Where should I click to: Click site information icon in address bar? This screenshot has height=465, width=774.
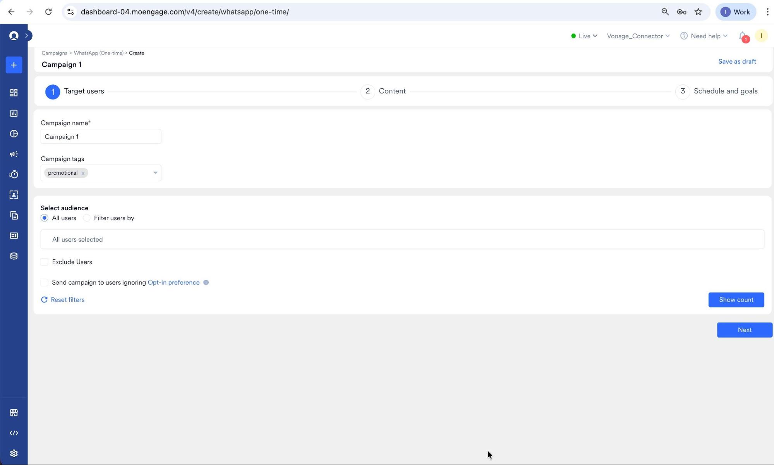pos(70,12)
